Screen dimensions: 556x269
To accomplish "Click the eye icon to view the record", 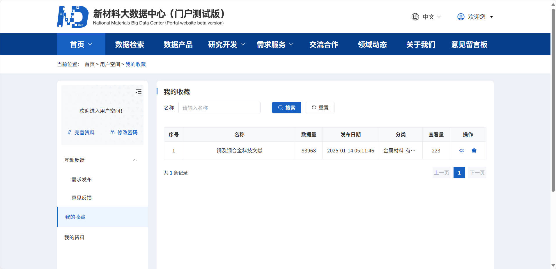I will click(x=462, y=150).
